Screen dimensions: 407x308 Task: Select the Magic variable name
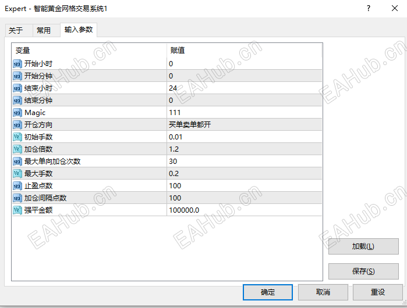coord(35,113)
